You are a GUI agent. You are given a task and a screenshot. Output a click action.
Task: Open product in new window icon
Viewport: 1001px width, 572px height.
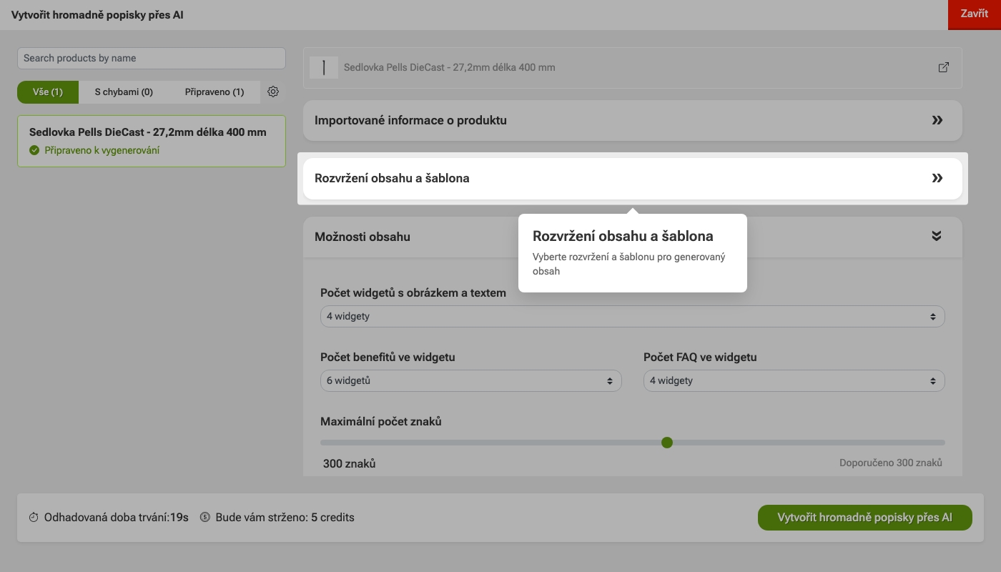click(x=944, y=67)
